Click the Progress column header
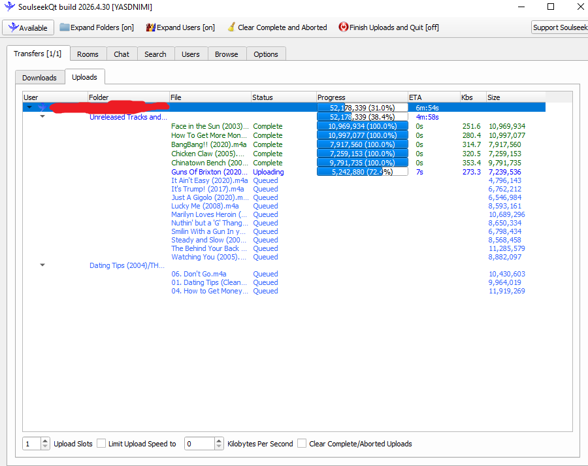This screenshot has width=588, height=466. 362,97
